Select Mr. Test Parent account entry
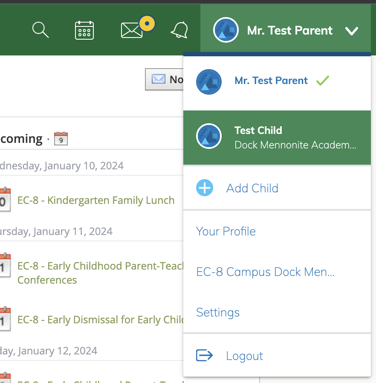 277,83
